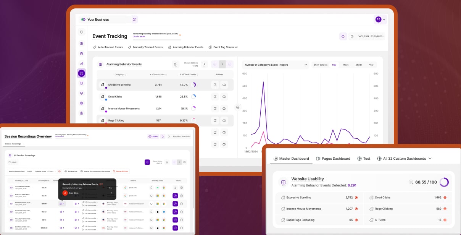Viewport: 461px width, 235px height.
Task: Expand the PS user profile menu
Action: pos(380,19)
